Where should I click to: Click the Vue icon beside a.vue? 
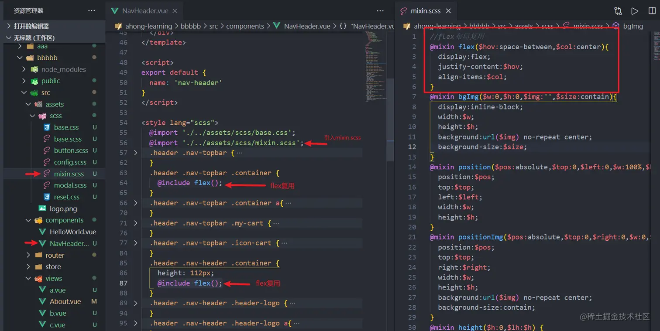[42, 290]
